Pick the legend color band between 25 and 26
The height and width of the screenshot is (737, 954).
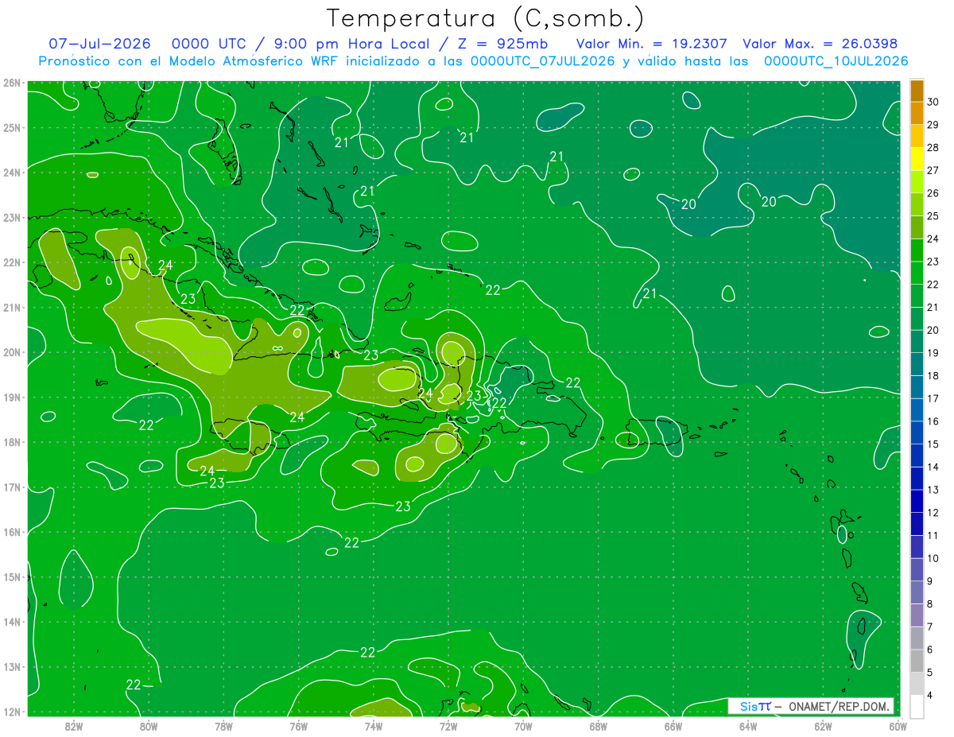[917, 205]
